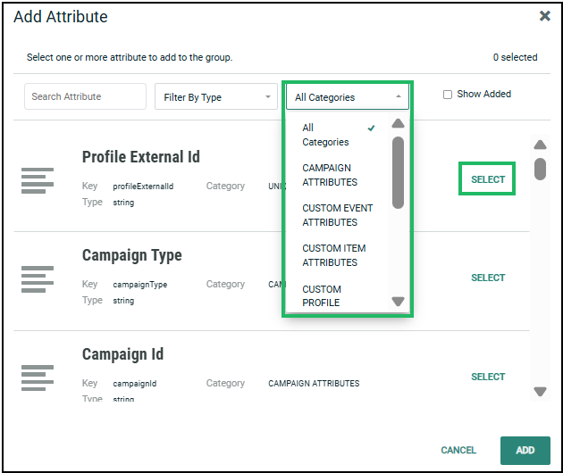Pick CUSTOM ITEM ATTRIBUTES from list
Viewport: 563px width, 473px height.
[333, 255]
